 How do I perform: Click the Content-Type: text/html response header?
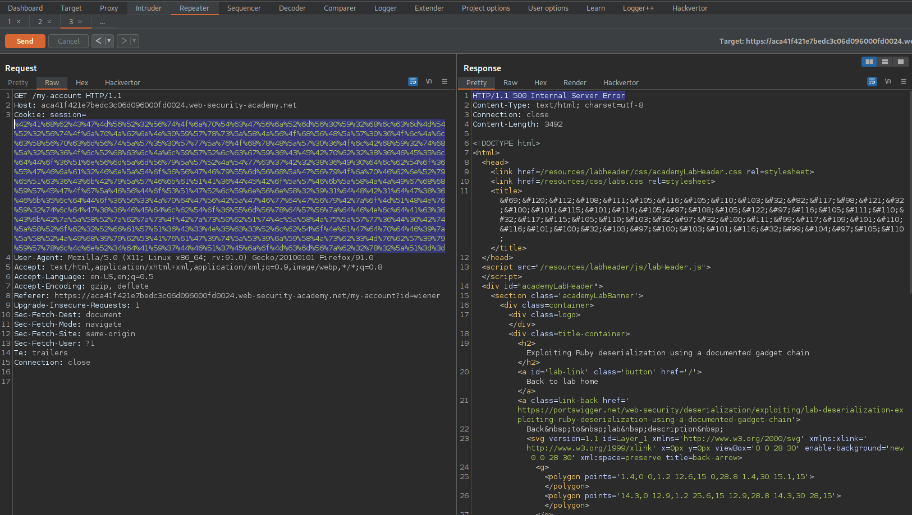pos(558,105)
